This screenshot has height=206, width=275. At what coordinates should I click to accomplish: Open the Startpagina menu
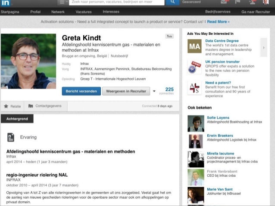(10, 12)
